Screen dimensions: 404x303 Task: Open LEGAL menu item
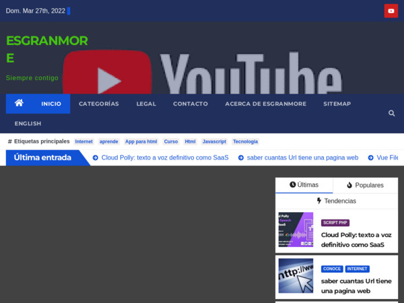(x=146, y=104)
